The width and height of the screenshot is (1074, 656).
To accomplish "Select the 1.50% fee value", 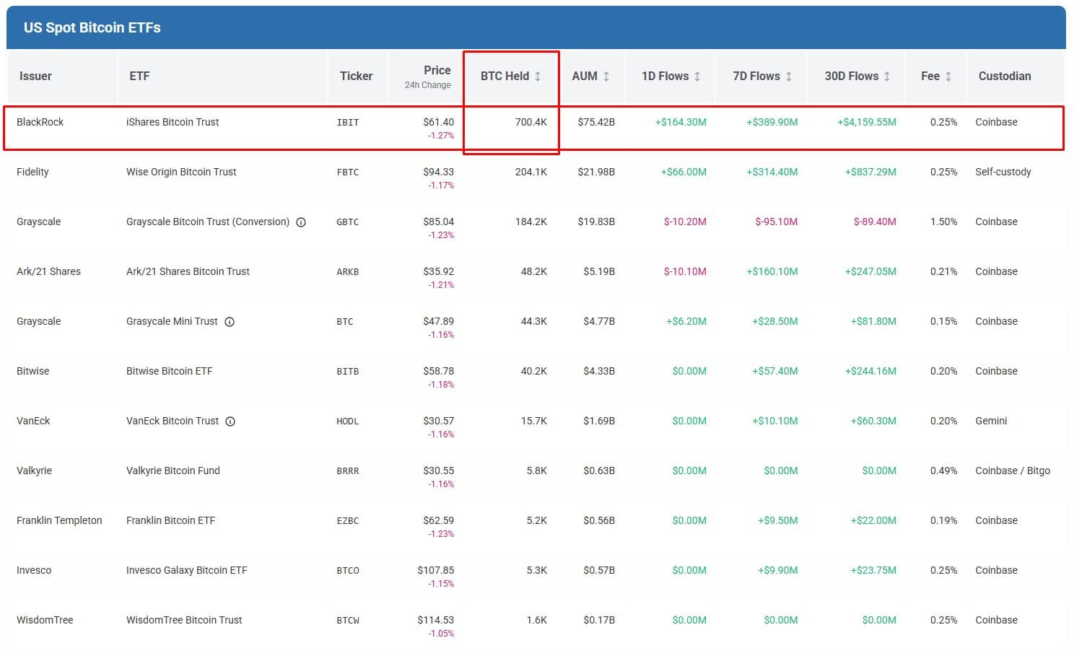I will pyautogui.click(x=944, y=222).
